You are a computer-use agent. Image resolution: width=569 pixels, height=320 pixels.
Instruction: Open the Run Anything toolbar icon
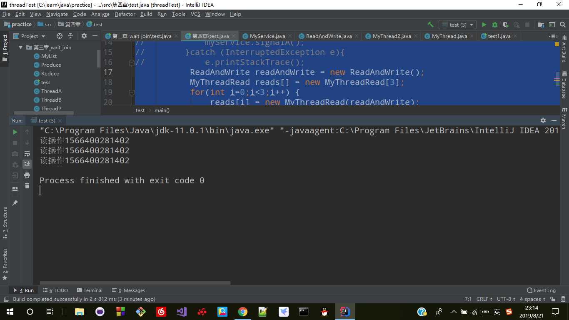point(552,25)
